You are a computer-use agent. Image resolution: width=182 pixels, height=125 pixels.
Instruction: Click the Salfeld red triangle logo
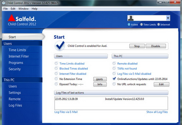click(11, 18)
